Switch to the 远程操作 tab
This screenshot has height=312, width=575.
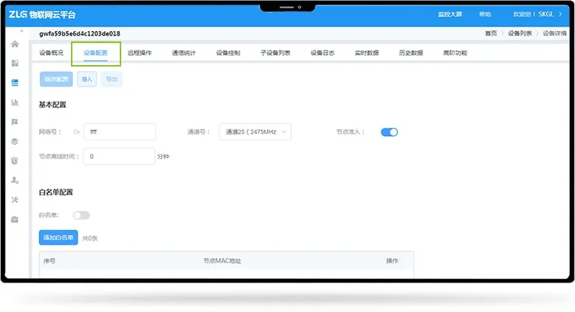pos(140,53)
